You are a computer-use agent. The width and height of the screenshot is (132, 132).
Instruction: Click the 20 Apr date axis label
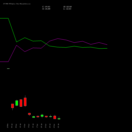41,126
